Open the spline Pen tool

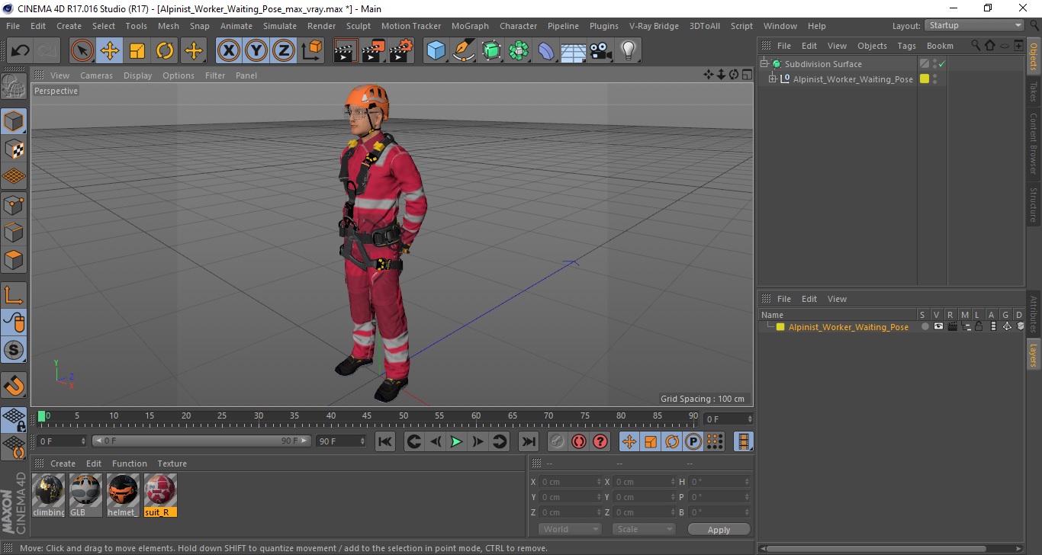464,51
